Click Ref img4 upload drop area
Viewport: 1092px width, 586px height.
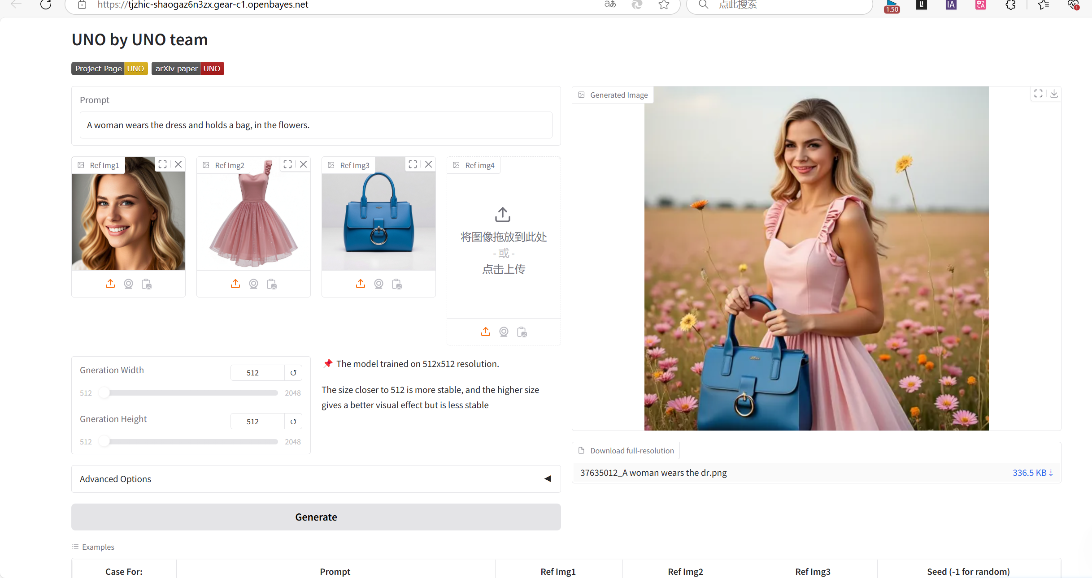point(504,242)
